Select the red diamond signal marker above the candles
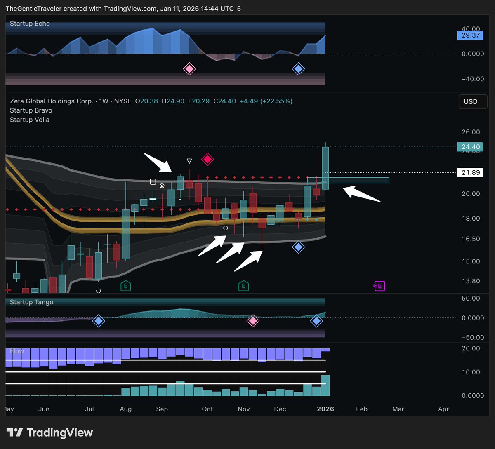495x449 pixels. click(207, 159)
